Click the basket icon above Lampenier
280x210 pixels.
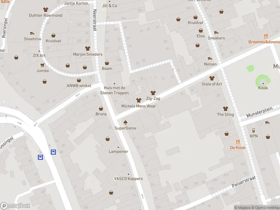(x=107, y=139)
